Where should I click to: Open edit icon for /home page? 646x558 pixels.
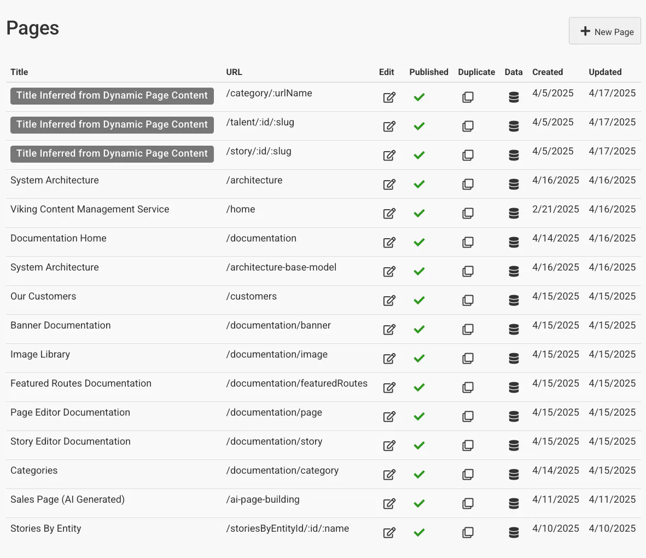click(389, 213)
